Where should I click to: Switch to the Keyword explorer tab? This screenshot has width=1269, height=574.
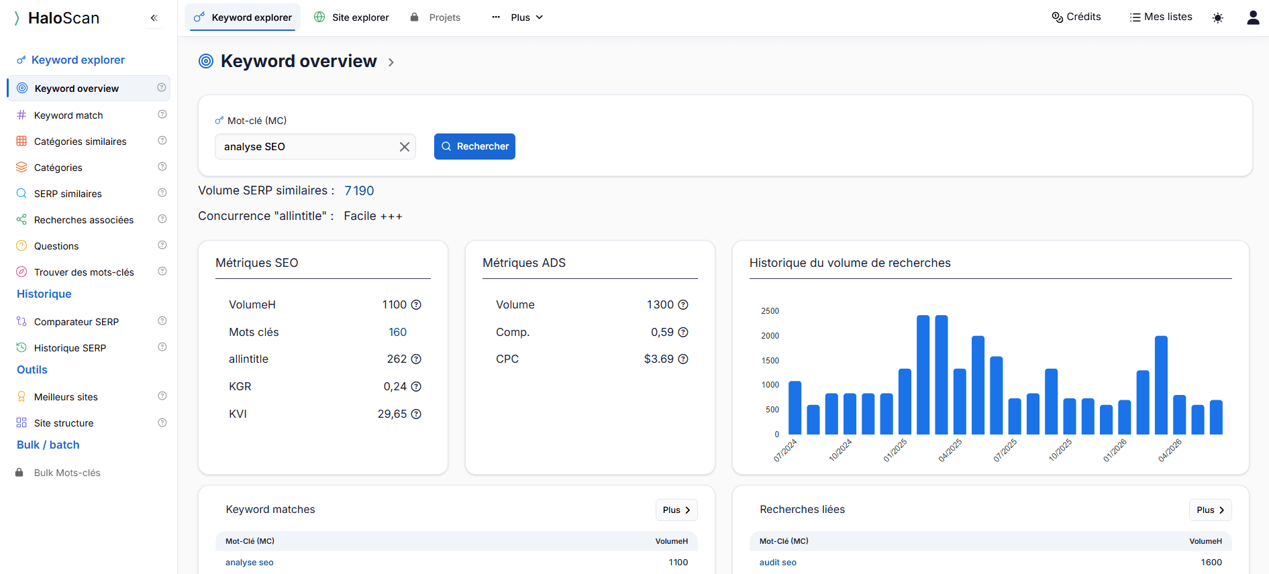[243, 17]
